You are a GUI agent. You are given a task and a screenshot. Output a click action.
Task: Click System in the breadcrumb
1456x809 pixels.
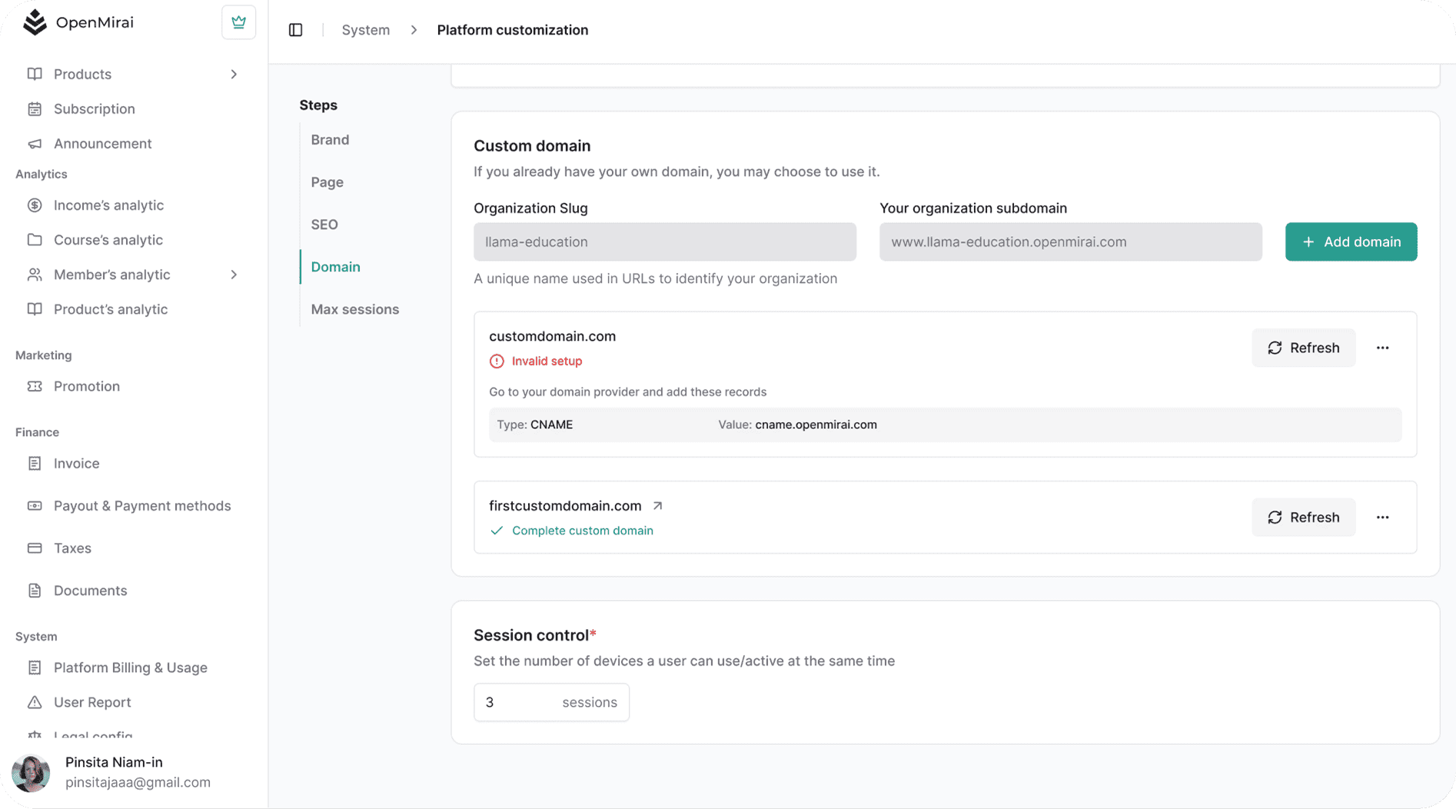pyautogui.click(x=365, y=30)
